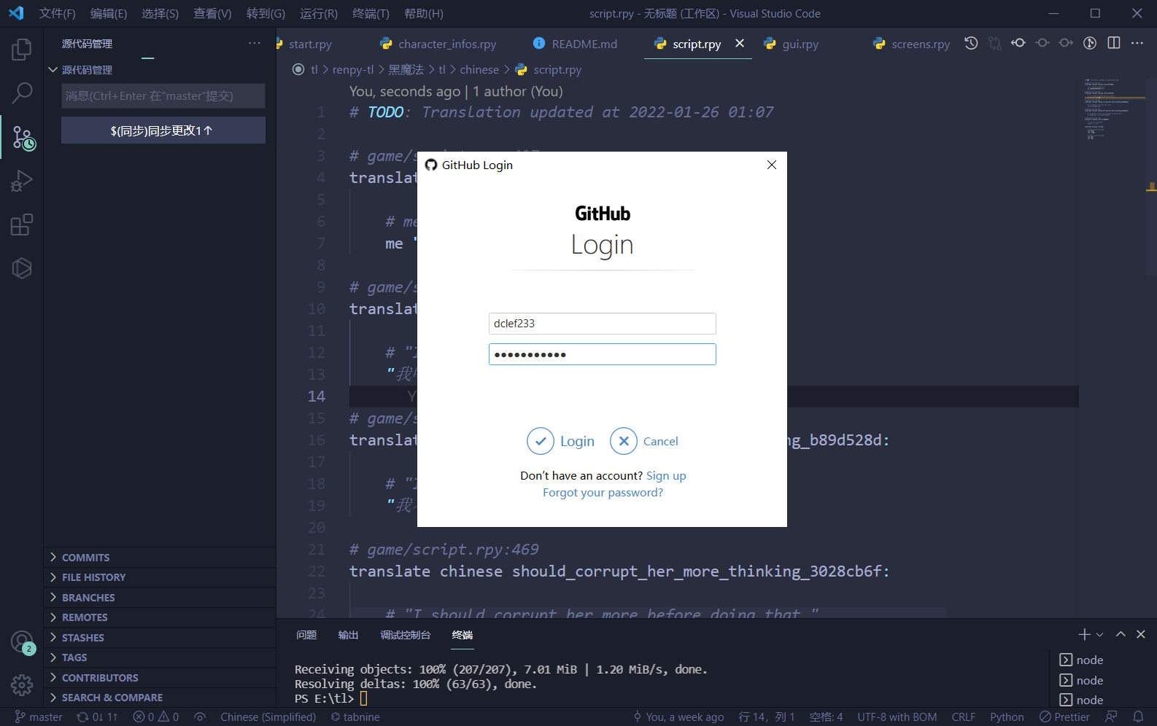Open the 编辑(E) menu

(x=108, y=14)
